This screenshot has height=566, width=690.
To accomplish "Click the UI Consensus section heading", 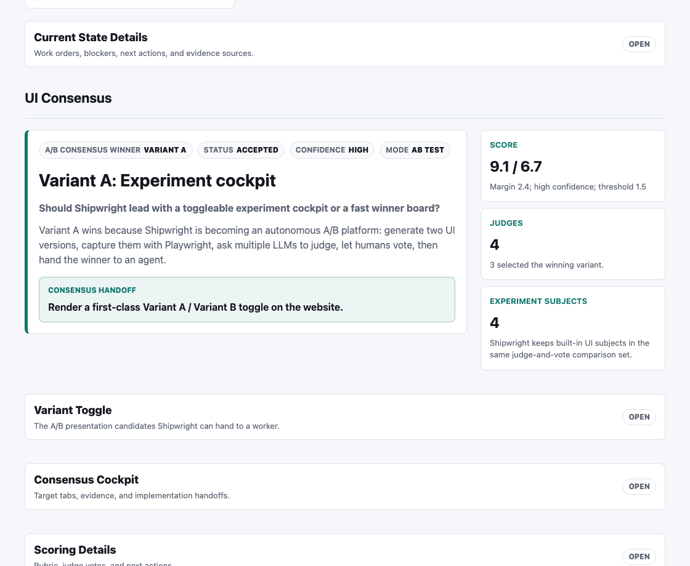I will tap(68, 98).
